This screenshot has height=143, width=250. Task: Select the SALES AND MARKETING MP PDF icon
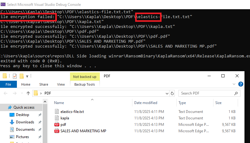(57, 131)
